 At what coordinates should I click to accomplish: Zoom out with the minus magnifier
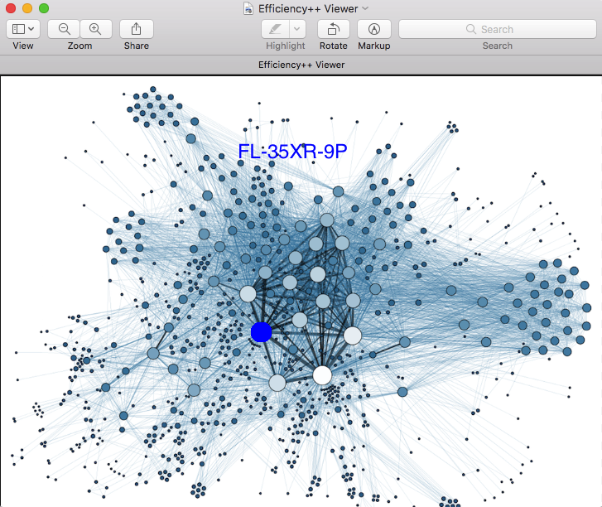coord(64,29)
